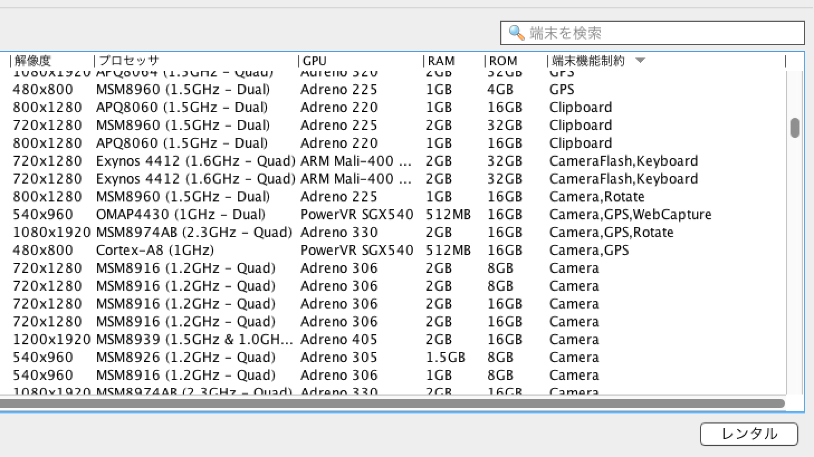814x457 pixels.
Task: Click the vertical scrollbar thumb
Action: pos(795,128)
